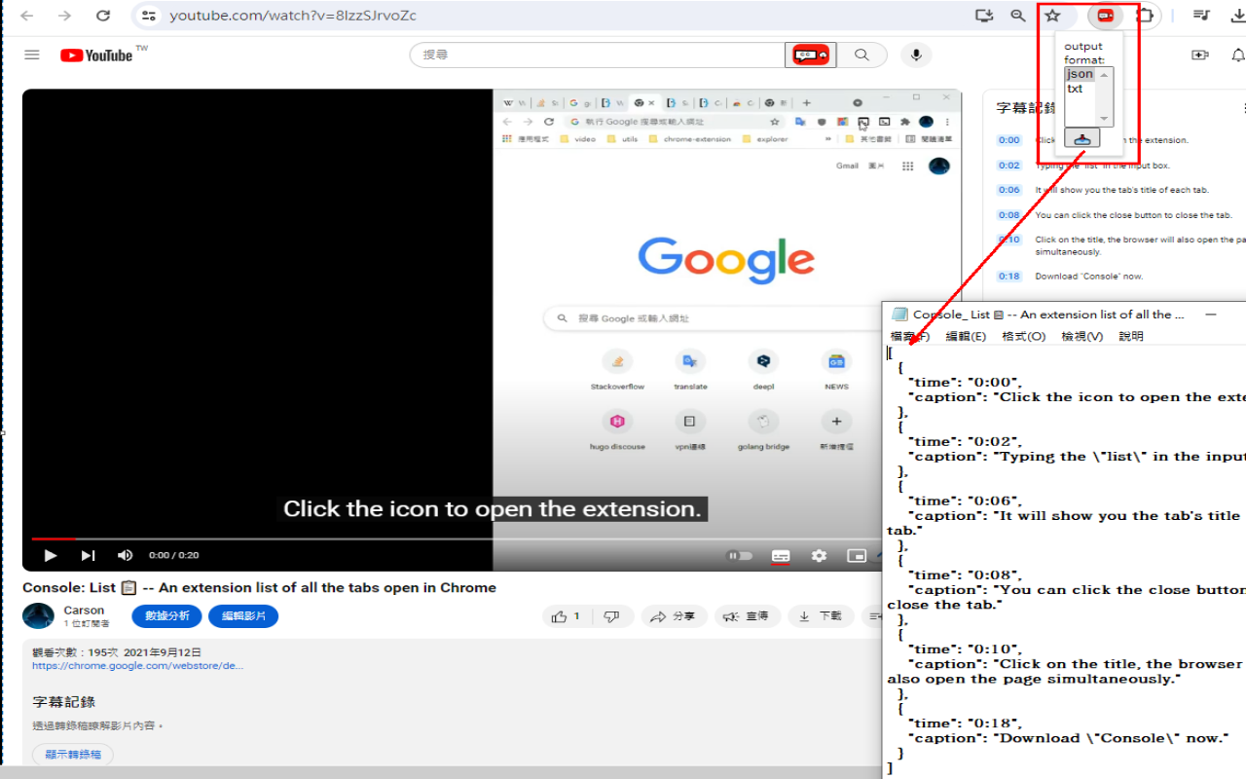
Task: Click the 顯示轉錄稿 button
Action: [x=72, y=754]
